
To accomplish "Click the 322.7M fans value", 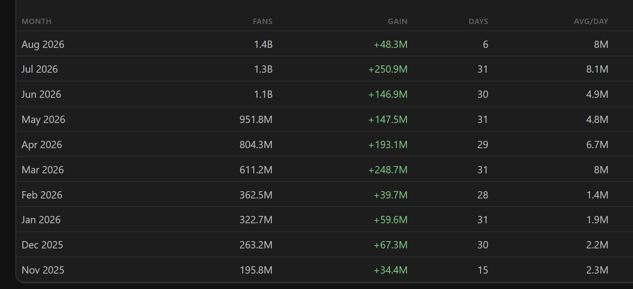I will 256,220.
